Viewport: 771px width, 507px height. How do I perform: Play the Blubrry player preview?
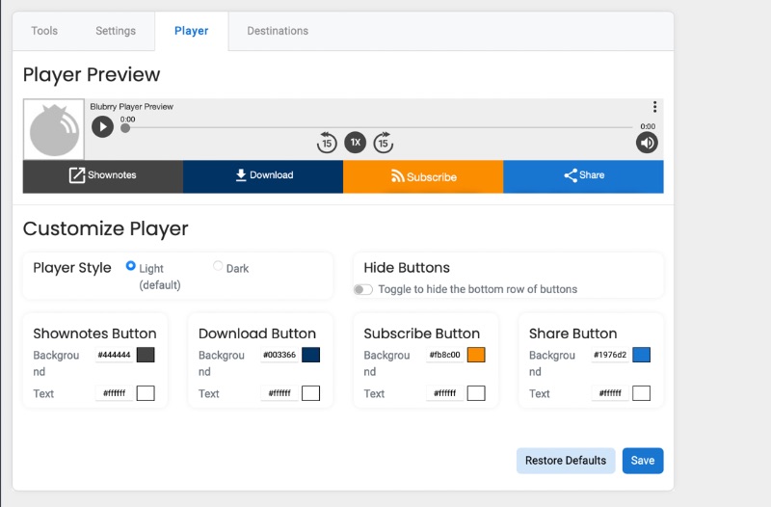click(x=102, y=127)
